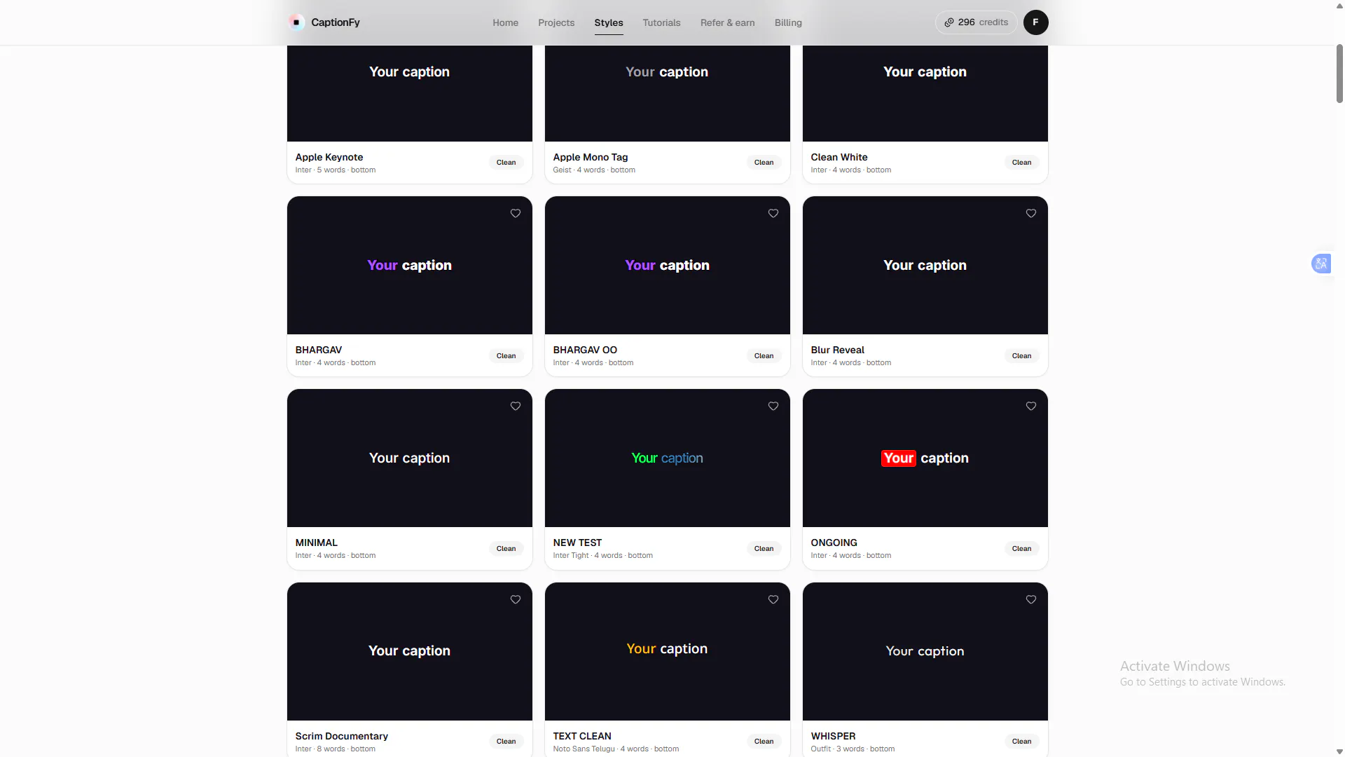Select the Clean White style preview
This screenshot has height=757, width=1345.
tap(925, 93)
